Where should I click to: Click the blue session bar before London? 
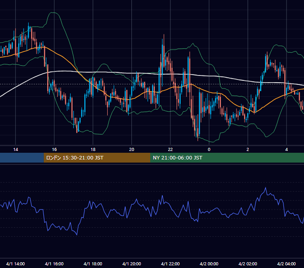(x=22, y=158)
